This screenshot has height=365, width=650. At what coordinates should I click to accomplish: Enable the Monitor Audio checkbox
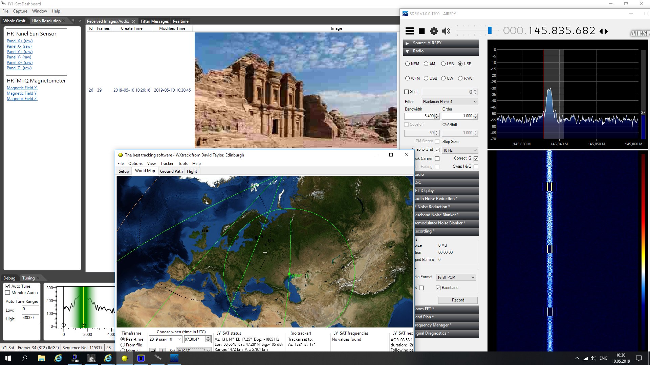[x=7, y=293]
